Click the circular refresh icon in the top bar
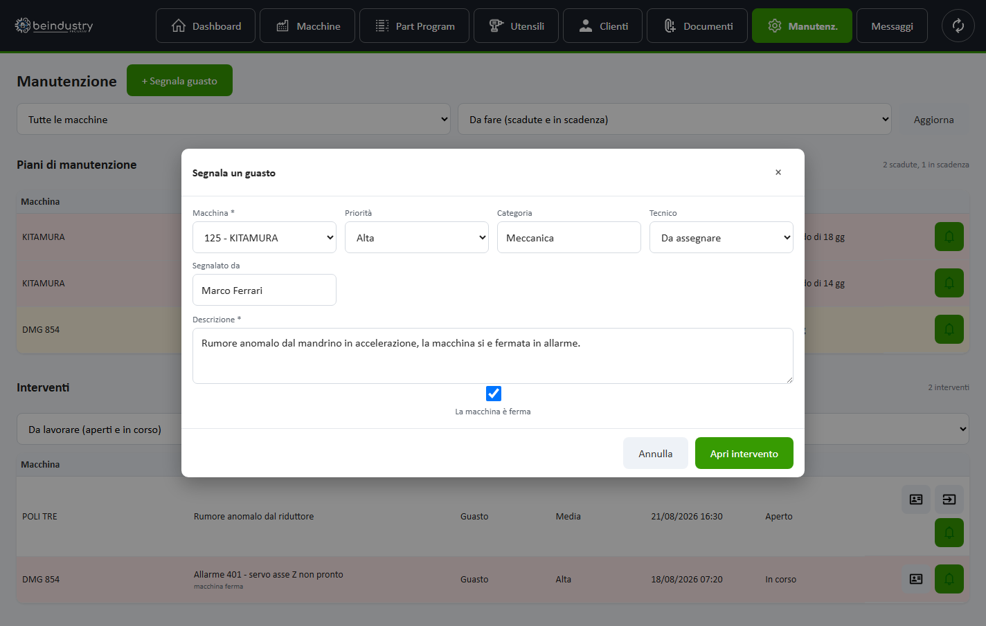This screenshot has height=626, width=986. [x=958, y=26]
